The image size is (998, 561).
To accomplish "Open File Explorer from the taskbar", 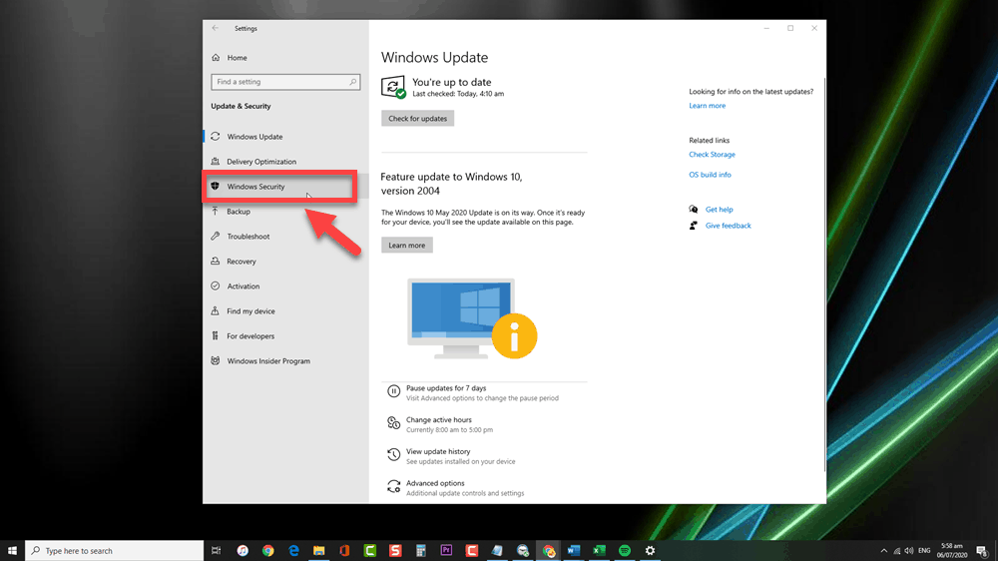I will [319, 551].
